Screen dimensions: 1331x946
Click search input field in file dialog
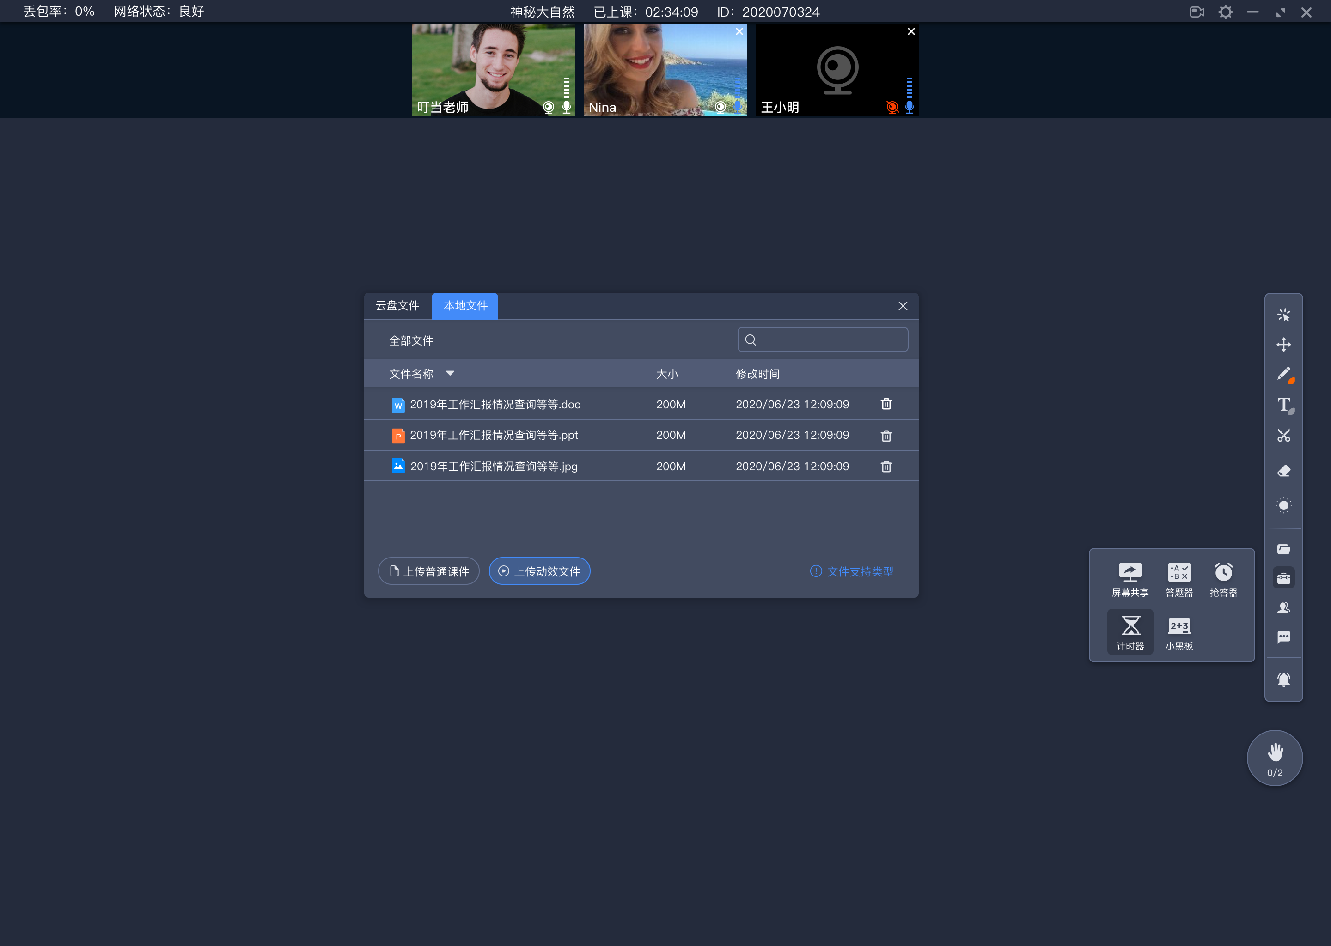click(823, 340)
